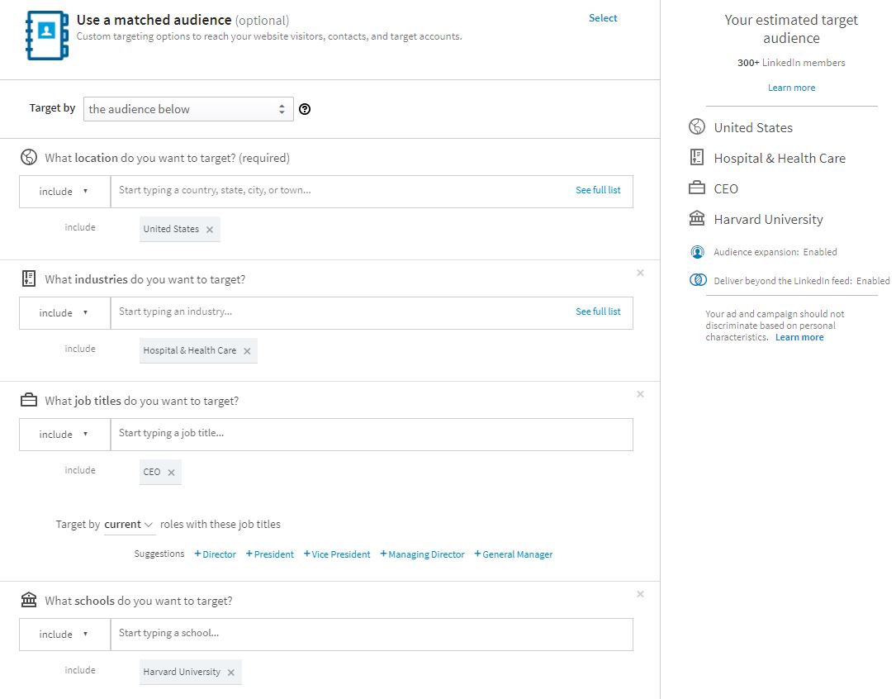Viewport: 896px width, 699px height.
Task: Add the '+Director' job title suggestion
Action: coord(214,554)
